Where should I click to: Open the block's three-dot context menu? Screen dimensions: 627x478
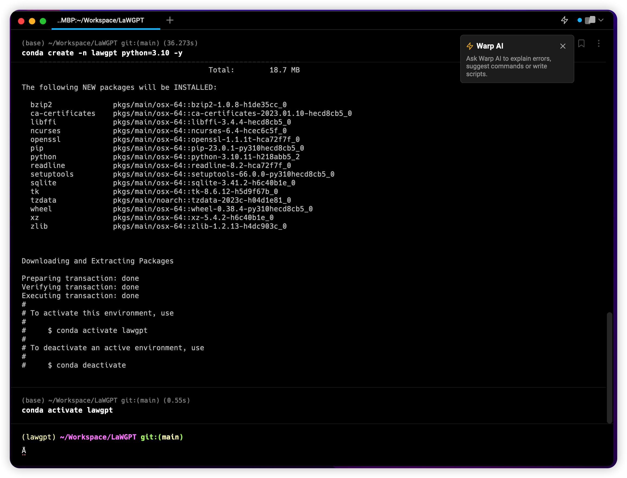coord(598,43)
